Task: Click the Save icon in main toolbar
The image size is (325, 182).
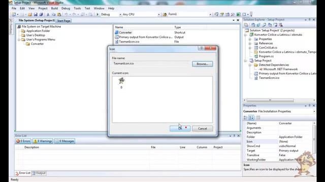Action: coord(36,15)
